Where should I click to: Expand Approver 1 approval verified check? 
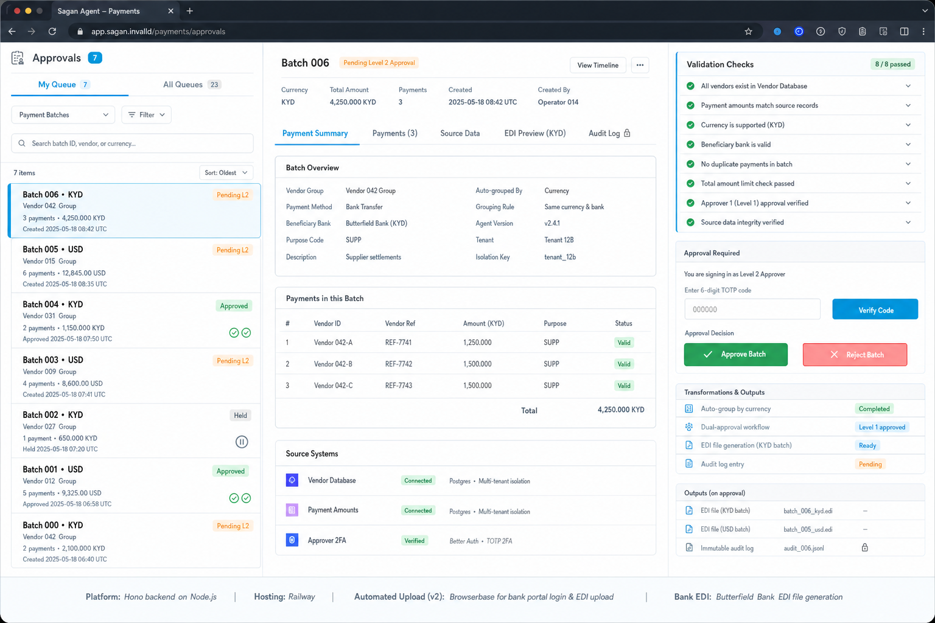(x=908, y=203)
